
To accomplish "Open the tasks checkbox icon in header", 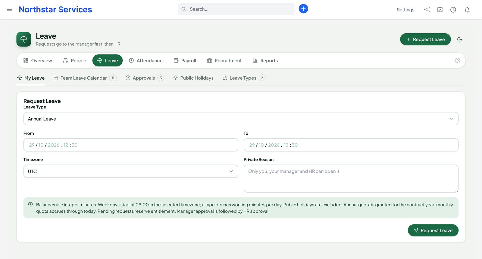I will [440, 10].
